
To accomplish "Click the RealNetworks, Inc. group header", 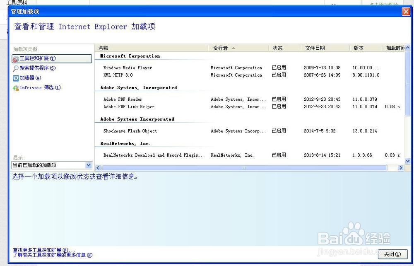I will coord(125,143).
